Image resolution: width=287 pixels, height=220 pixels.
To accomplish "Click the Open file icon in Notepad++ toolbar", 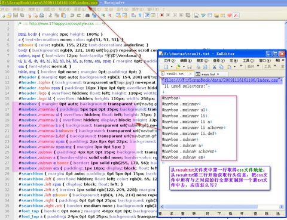I will [x=9, y=16].
